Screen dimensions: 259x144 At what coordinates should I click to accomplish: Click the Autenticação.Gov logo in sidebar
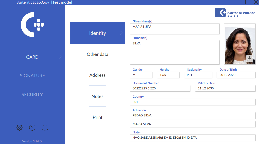[32, 25]
